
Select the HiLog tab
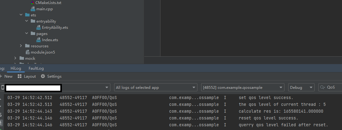click(15, 68)
